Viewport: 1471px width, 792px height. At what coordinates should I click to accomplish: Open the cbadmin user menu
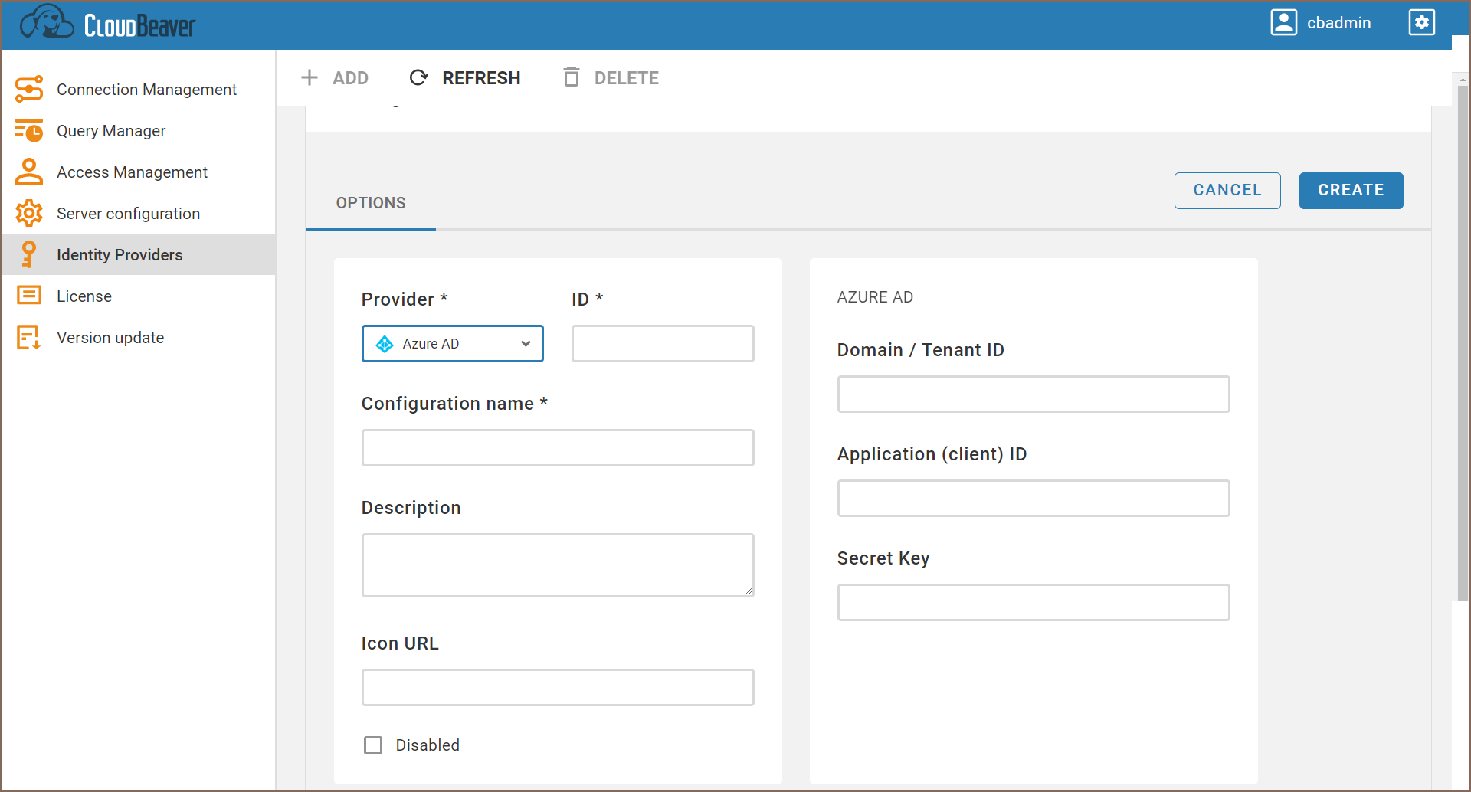[x=1322, y=23]
